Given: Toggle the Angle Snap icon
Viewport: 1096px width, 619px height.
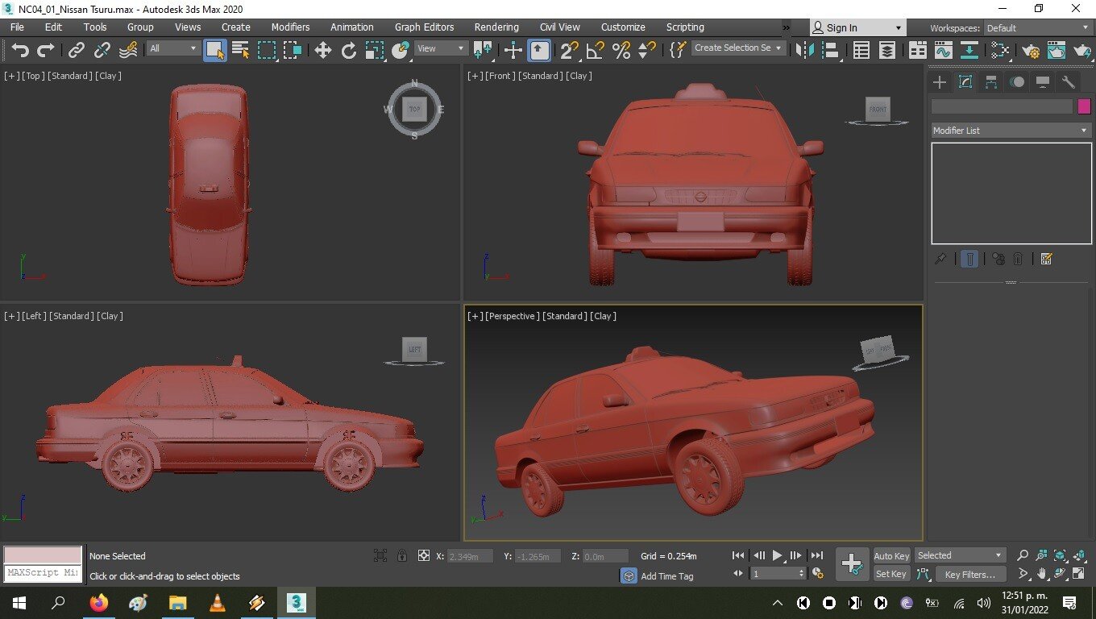Looking at the screenshot, I should coord(596,50).
